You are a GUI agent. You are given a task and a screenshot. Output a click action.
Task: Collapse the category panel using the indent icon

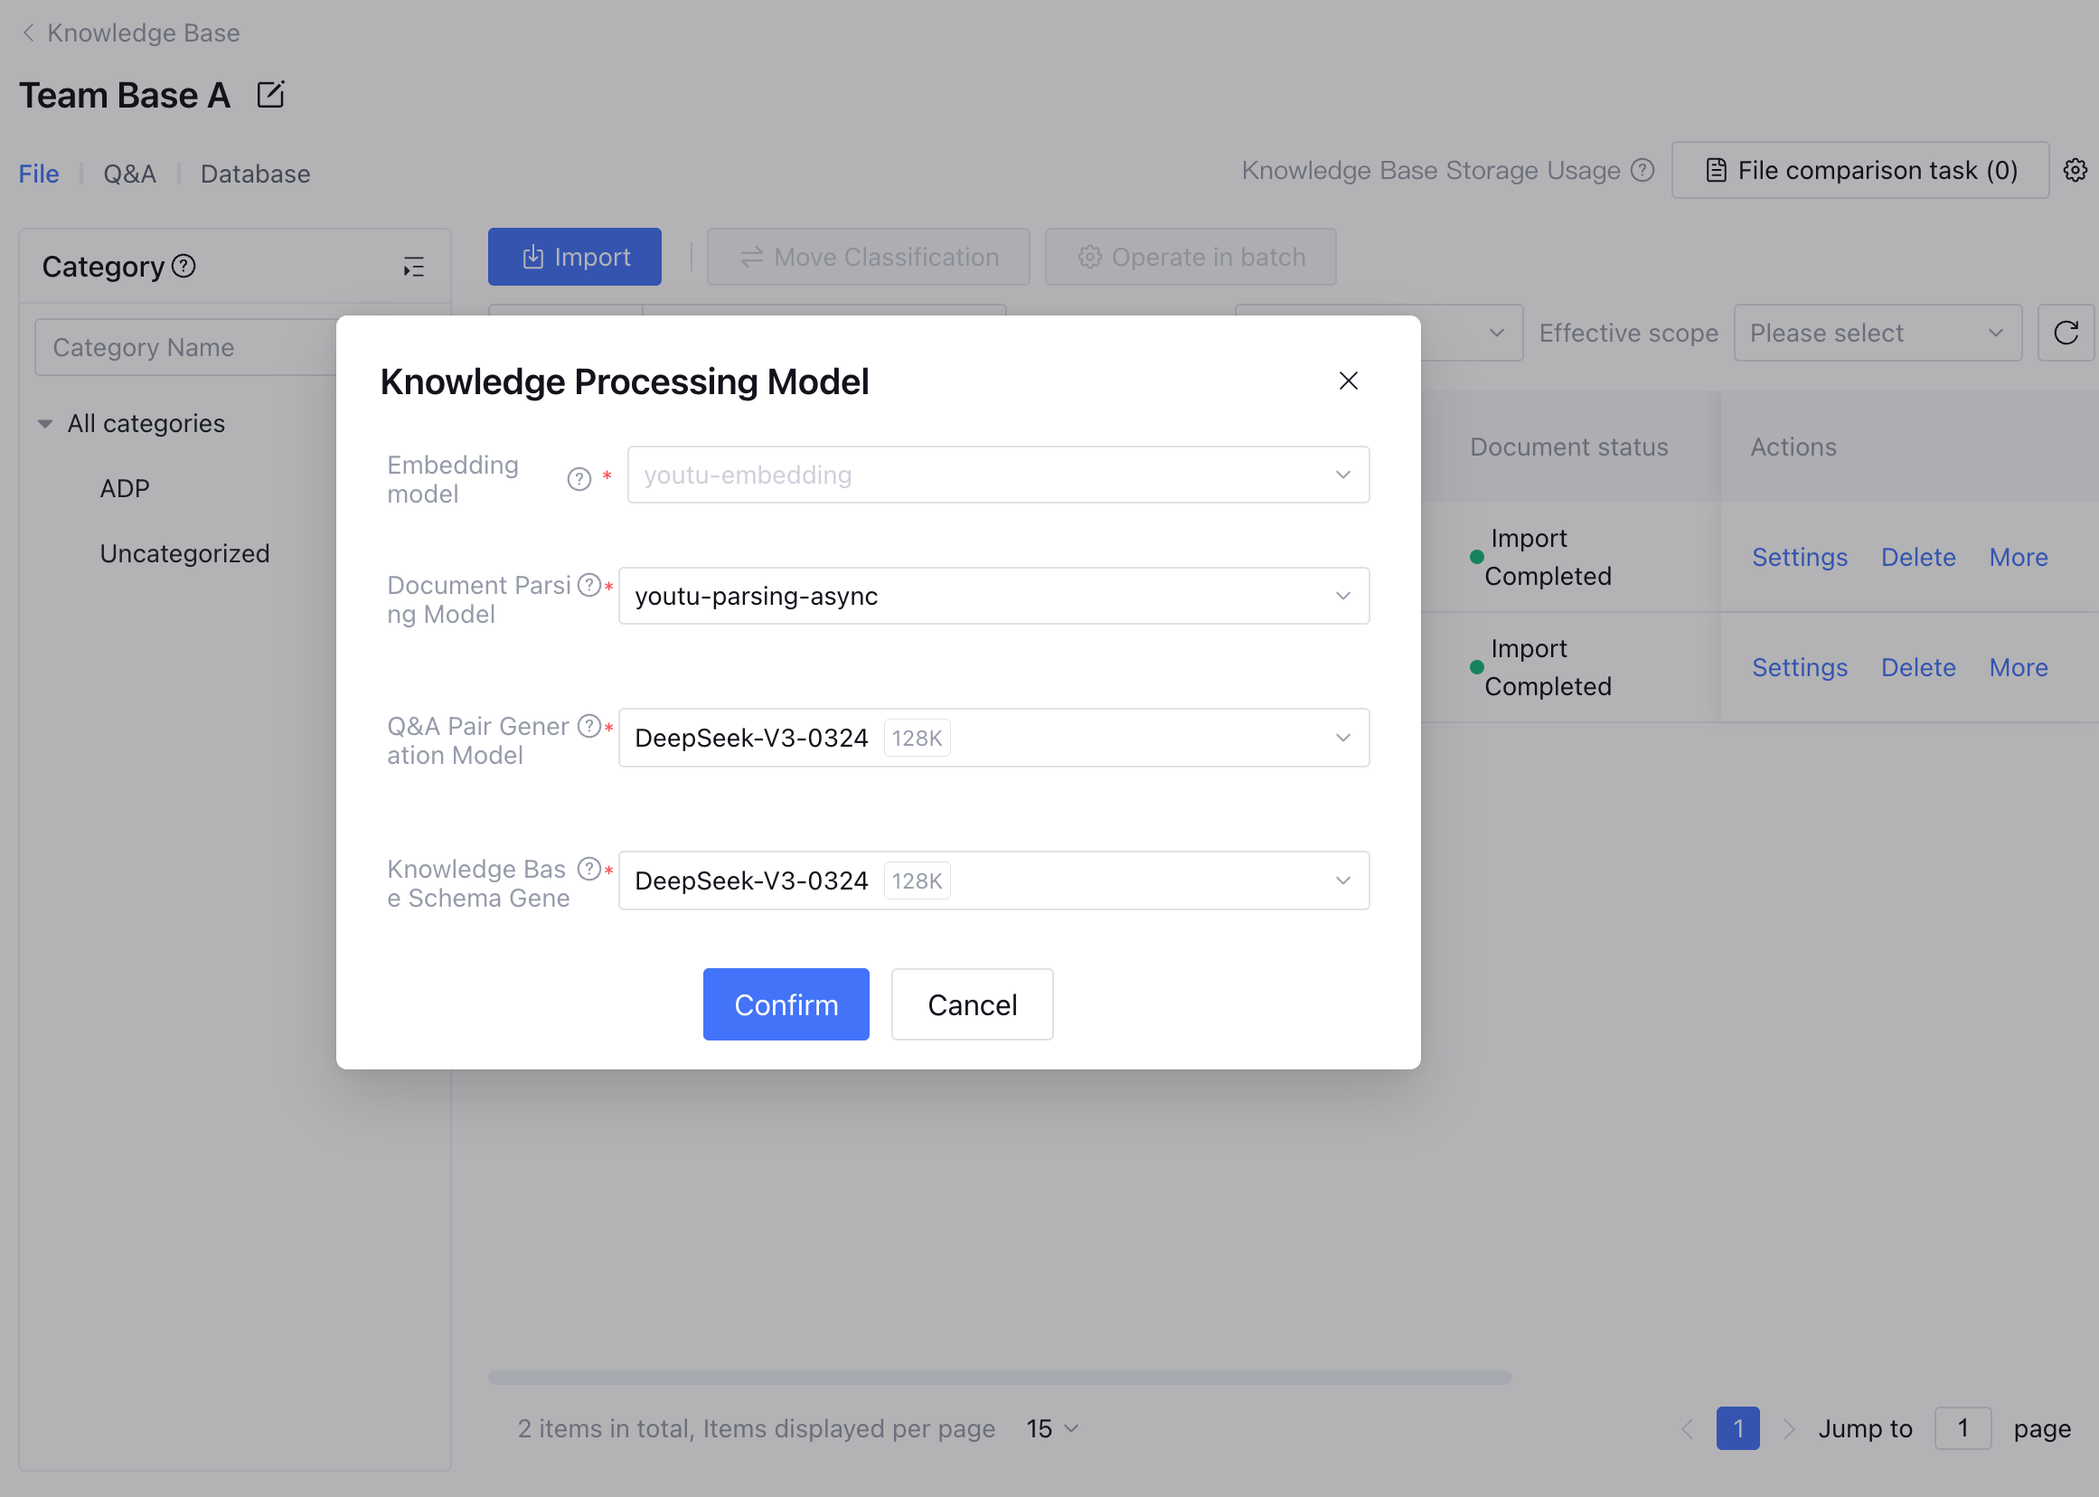pos(414,268)
